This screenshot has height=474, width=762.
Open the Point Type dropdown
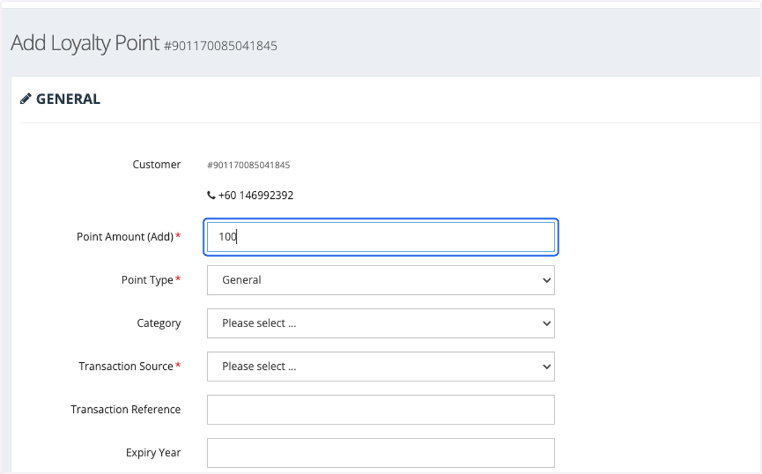(381, 280)
